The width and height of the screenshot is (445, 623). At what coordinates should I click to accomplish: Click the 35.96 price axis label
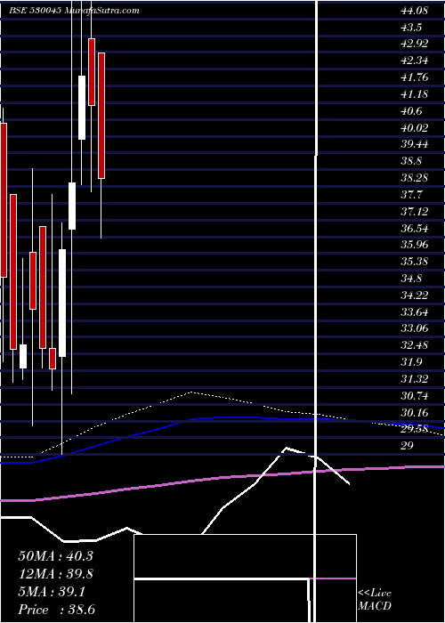pos(415,245)
